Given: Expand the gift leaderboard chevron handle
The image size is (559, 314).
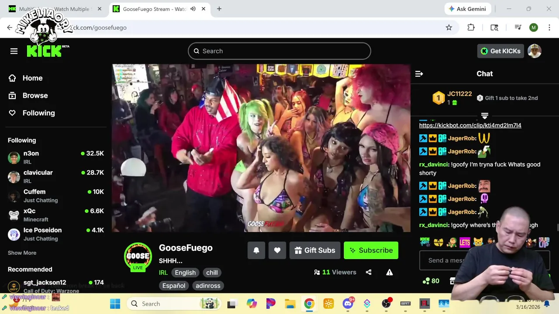Looking at the screenshot, I should (485, 116).
